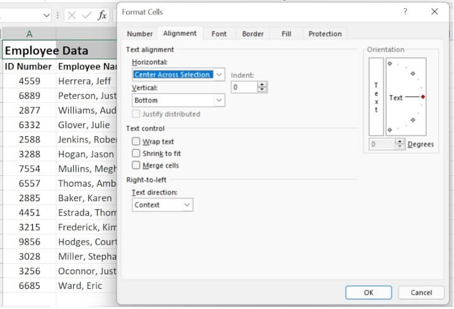Viewport: 454px width, 309px height.
Task: Increase the Indent value with up arrow
Action: (262, 84)
